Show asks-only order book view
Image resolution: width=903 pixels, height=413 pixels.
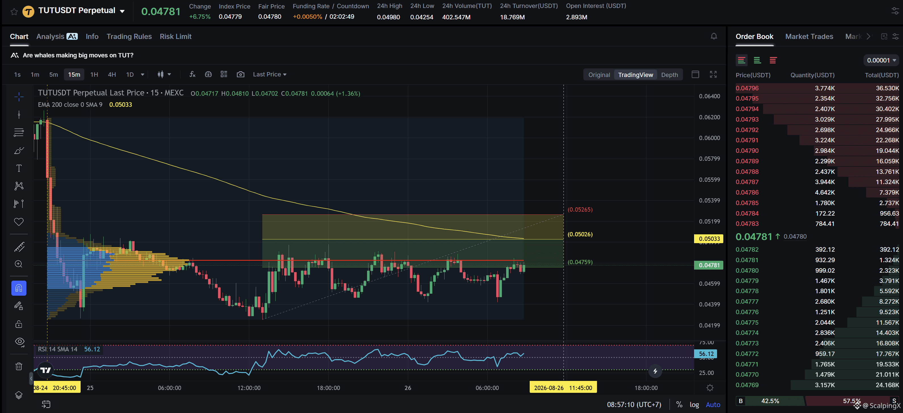tap(773, 60)
